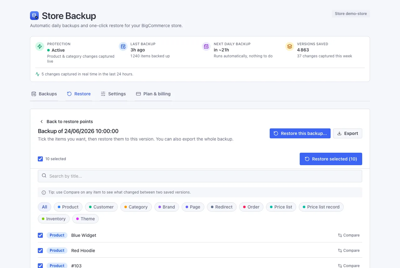Viewport: 400px width, 268px height.
Task: Toggle the select-all checkbox beside 10 selected
Action: 40,159
